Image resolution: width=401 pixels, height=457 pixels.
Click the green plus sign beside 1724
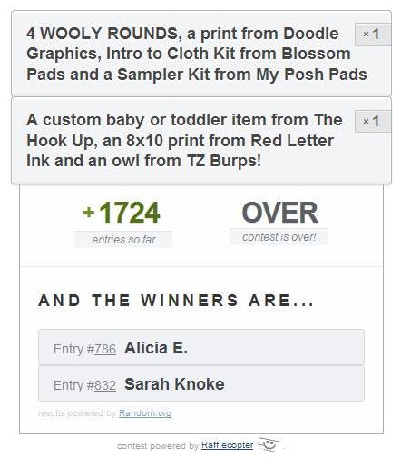tap(89, 212)
